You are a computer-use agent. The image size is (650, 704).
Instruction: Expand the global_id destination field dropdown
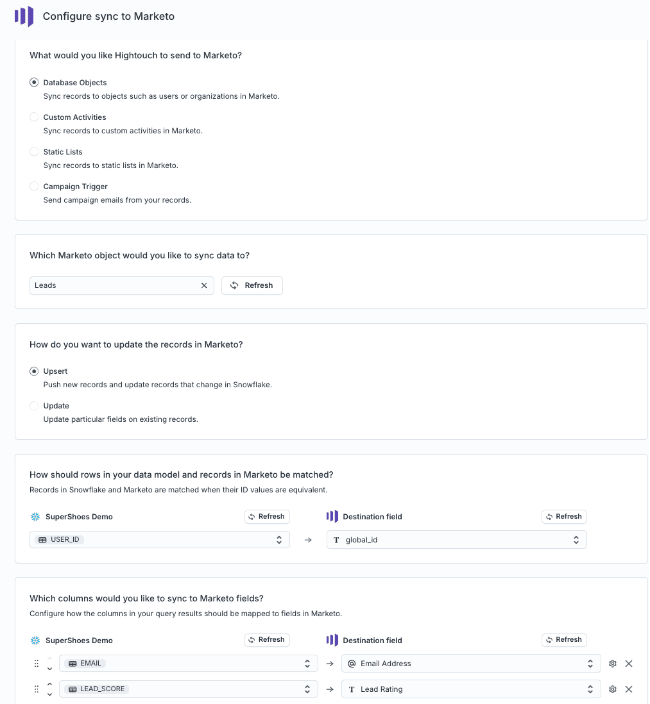(456, 540)
